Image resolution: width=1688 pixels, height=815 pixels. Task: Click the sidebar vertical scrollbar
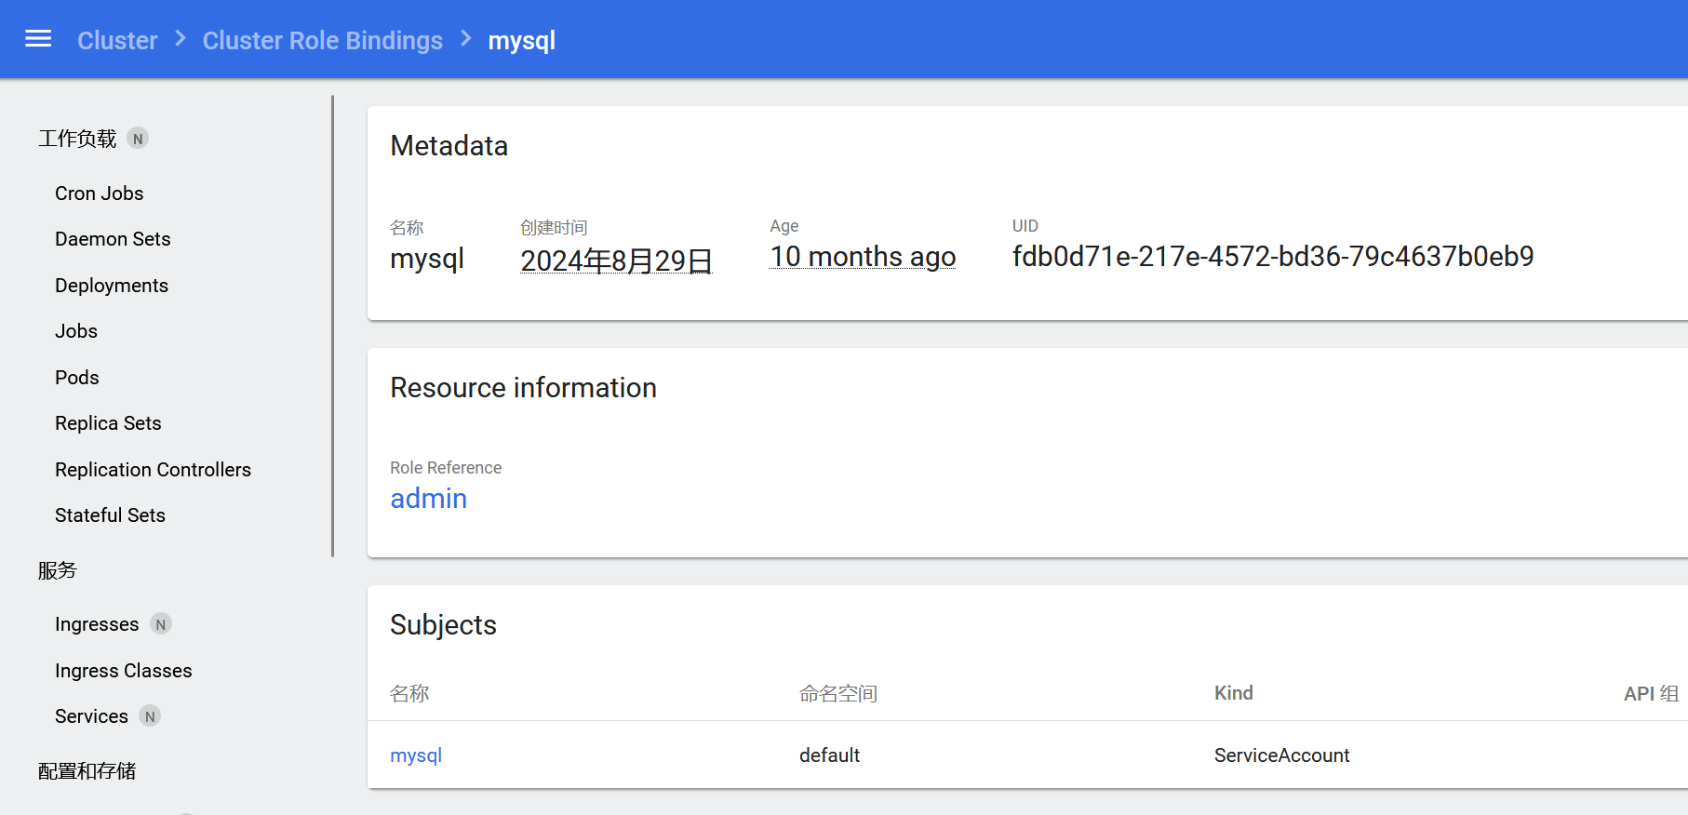click(332, 326)
